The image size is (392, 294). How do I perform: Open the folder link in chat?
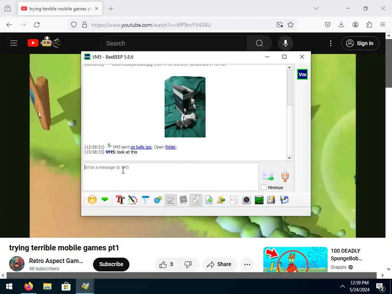[x=170, y=147]
